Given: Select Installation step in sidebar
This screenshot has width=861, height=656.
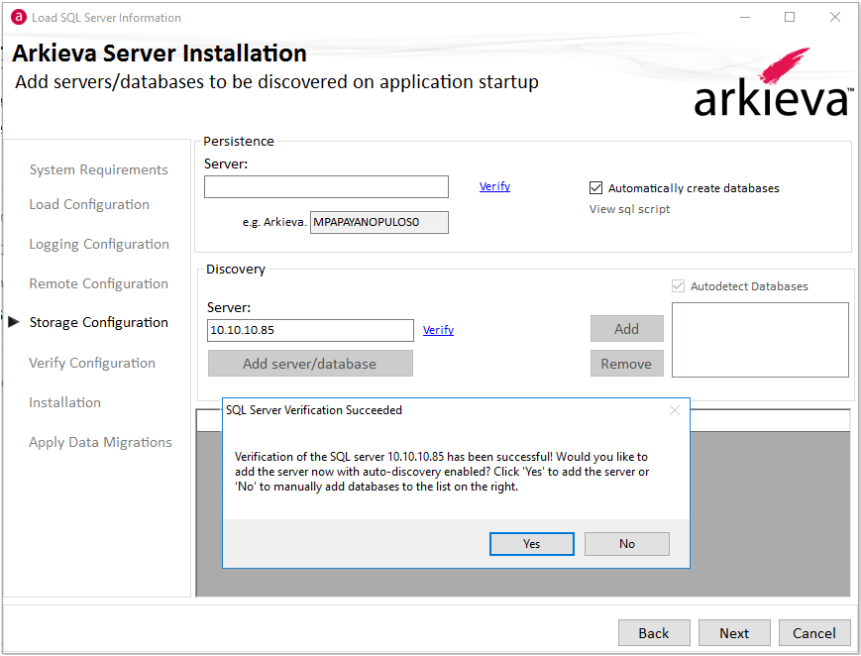Looking at the screenshot, I should (64, 402).
